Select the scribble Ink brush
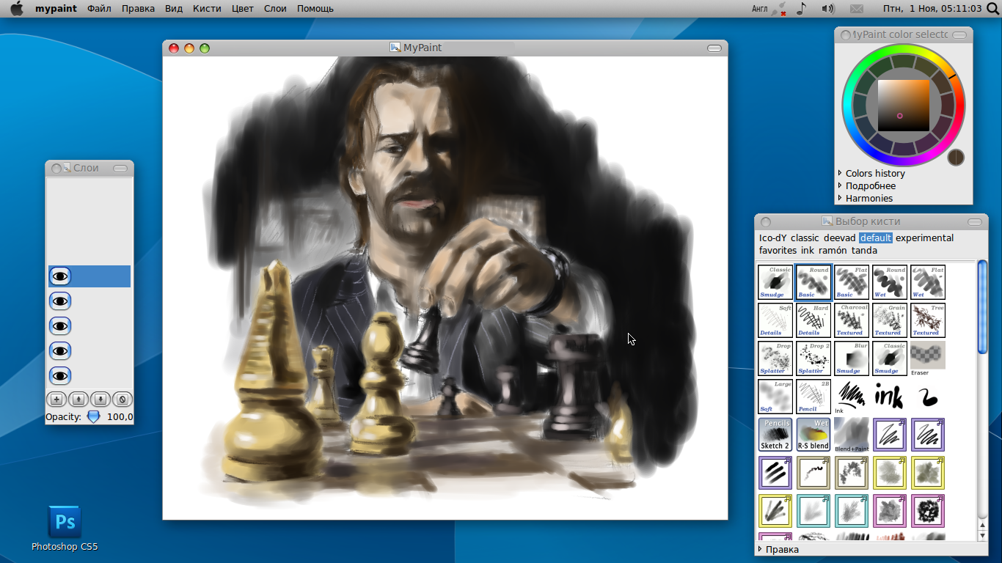Screen dimensions: 1002x563 (852, 397)
